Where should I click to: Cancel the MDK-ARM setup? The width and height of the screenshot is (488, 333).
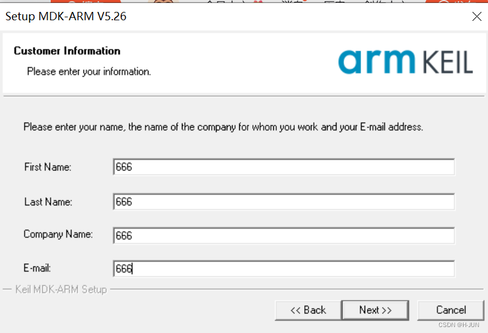(x=450, y=310)
